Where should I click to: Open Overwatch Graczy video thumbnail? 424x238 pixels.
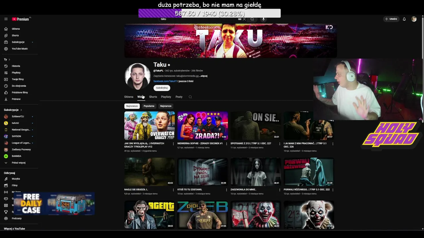coord(149,126)
